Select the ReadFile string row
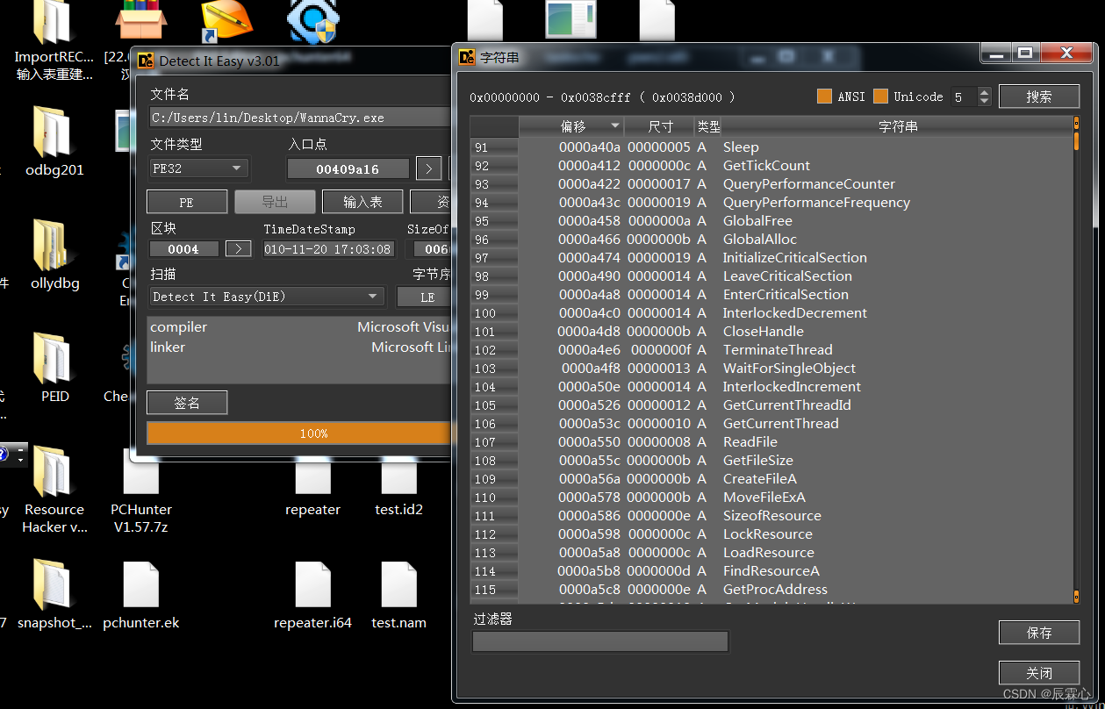Viewport: 1105px width, 709px height. (x=771, y=442)
